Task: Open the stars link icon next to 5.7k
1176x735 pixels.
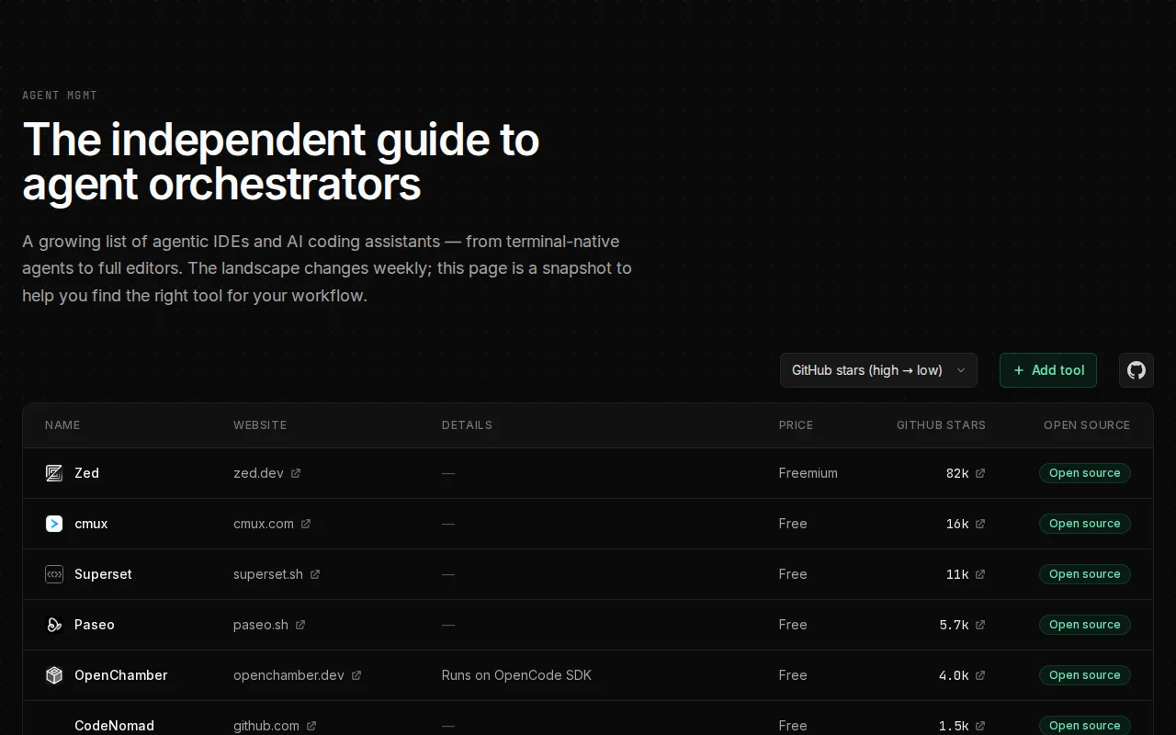Action: (980, 625)
